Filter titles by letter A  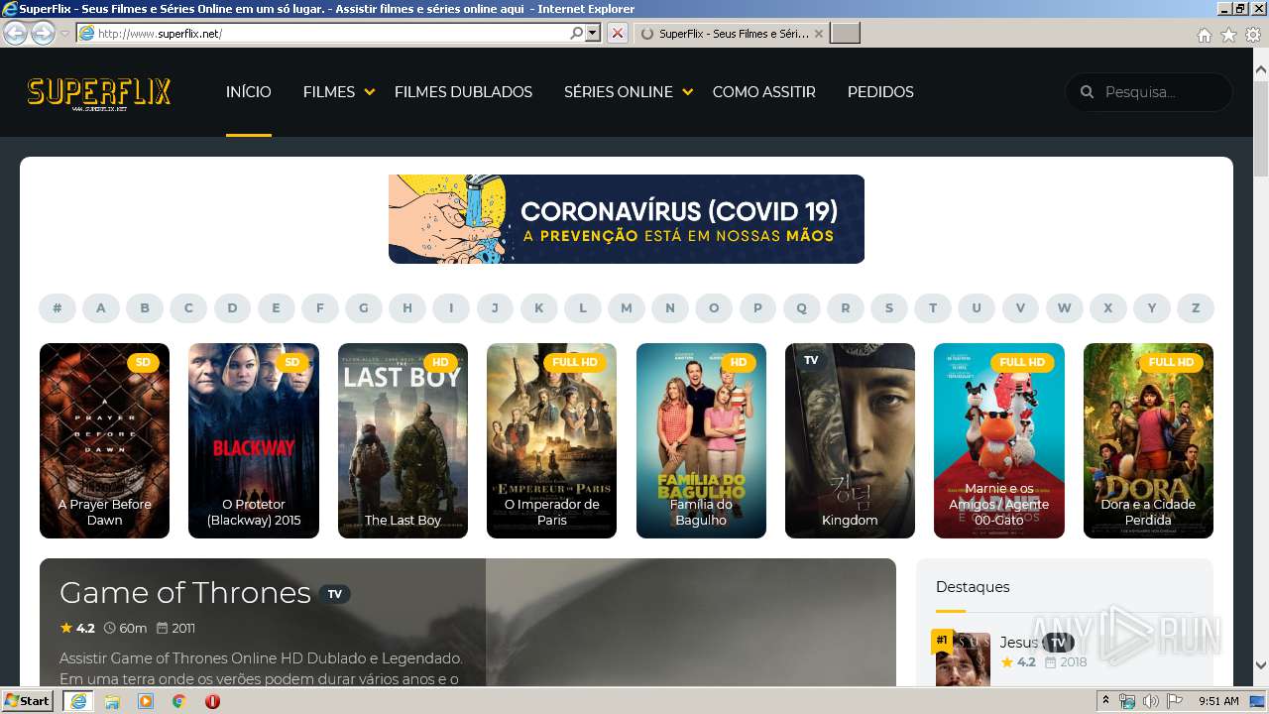(x=101, y=308)
